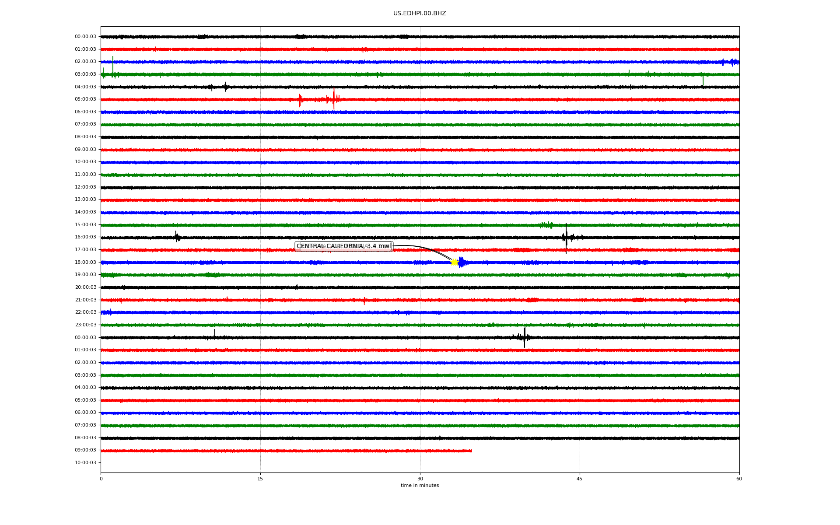Screen dimensions: 840x525
Task: Click the 0 tick on the x-axis
Action: click(x=101, y=479)
